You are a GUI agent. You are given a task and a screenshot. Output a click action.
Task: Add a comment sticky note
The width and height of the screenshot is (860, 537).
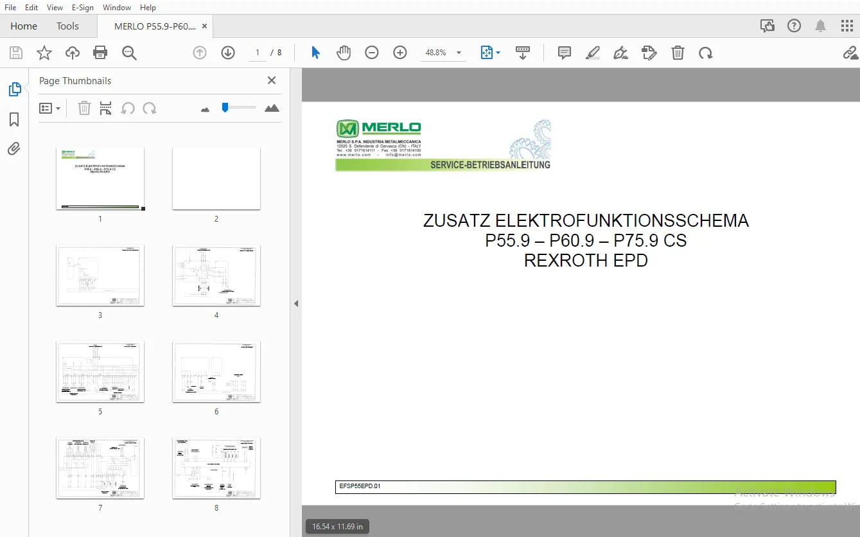pos(565,53)
